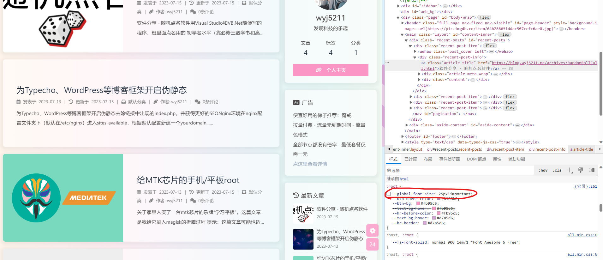Select the div.recent-post-item breadcrumb
The height and width of the screenshot is (260, 603).
coord(505,149)
